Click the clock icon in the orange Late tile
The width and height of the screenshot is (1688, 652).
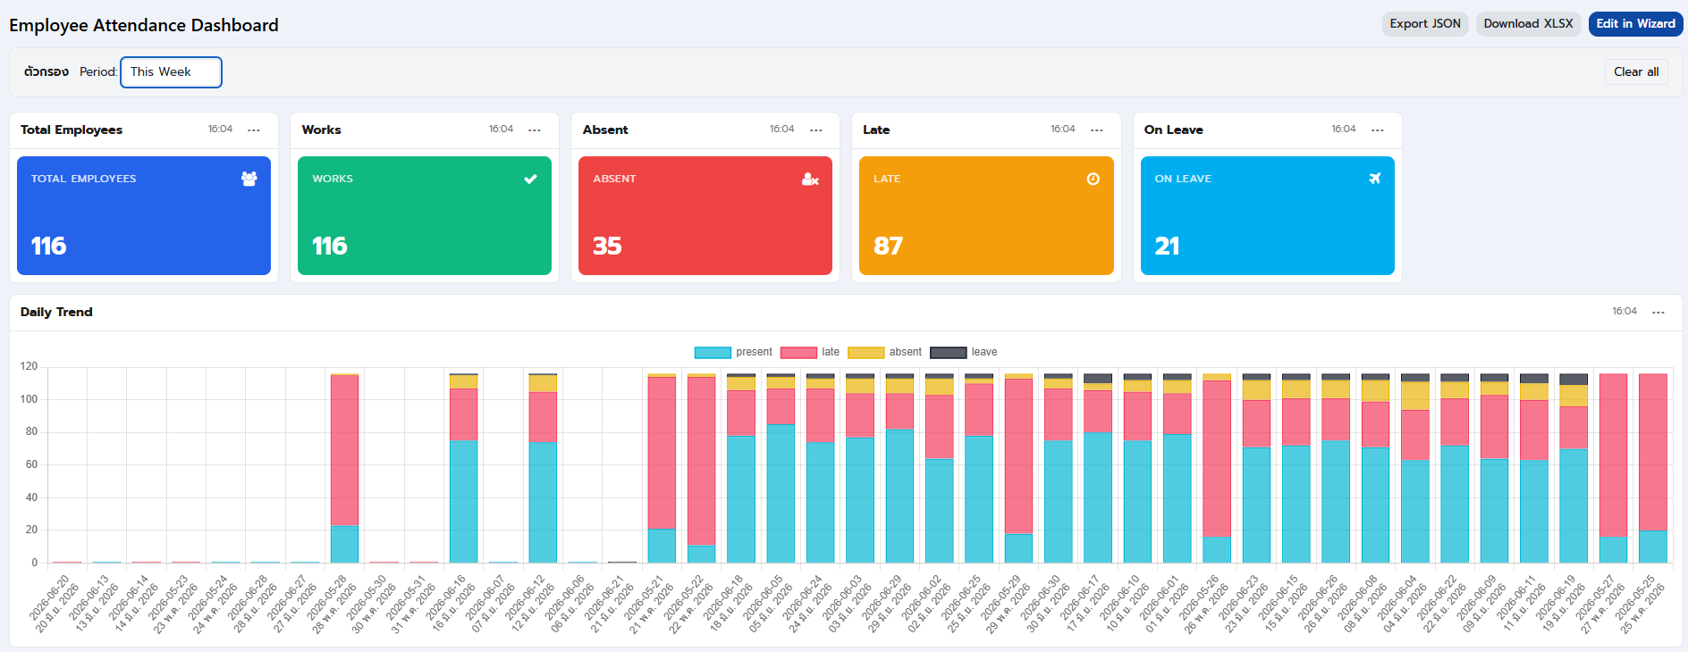coord(1093,179)
